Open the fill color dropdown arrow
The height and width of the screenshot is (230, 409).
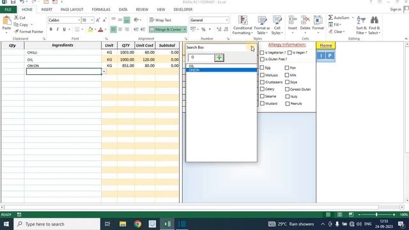click(95, 29)
